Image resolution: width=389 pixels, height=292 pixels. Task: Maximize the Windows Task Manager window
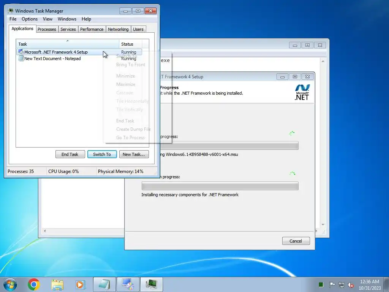(x=138, y=11)
